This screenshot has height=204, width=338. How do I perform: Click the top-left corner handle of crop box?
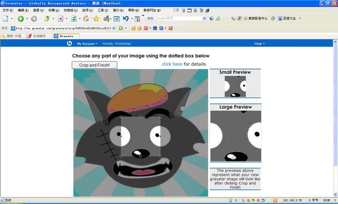click(x=121, y=117)
